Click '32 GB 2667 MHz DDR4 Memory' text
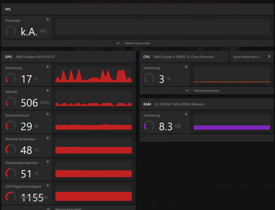The width and height of the screenshot is (275, 210). [179, 104]
